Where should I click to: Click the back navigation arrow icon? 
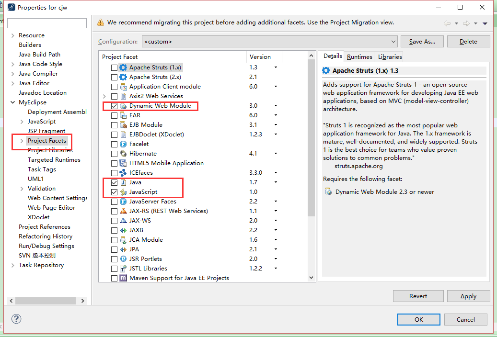(x=447, y=23)
